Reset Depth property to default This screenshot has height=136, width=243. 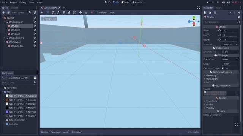click(x=219, y=40)
